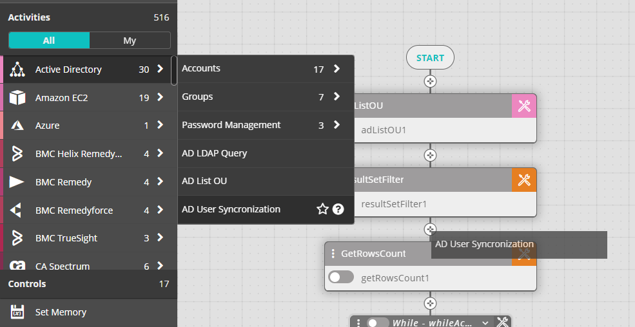Click the add-step connector below resultSetFilter1

[430, 229]
